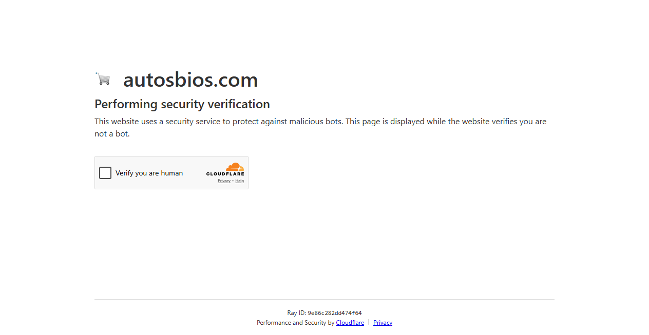Enable the verification checkbox to proceed

click(x=105, y=173)
